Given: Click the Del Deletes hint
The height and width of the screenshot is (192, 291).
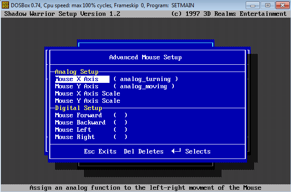Looking at the screenshot, I should (143, 151).
